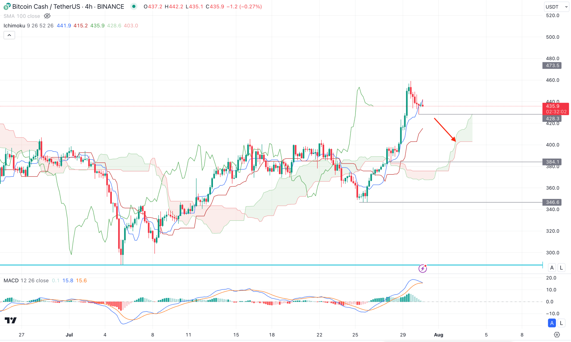Click the Jul date on time axis

tap(69, 335)
